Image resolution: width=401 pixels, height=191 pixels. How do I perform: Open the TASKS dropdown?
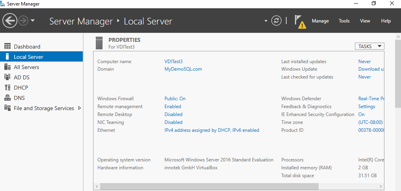pos(369,46)
